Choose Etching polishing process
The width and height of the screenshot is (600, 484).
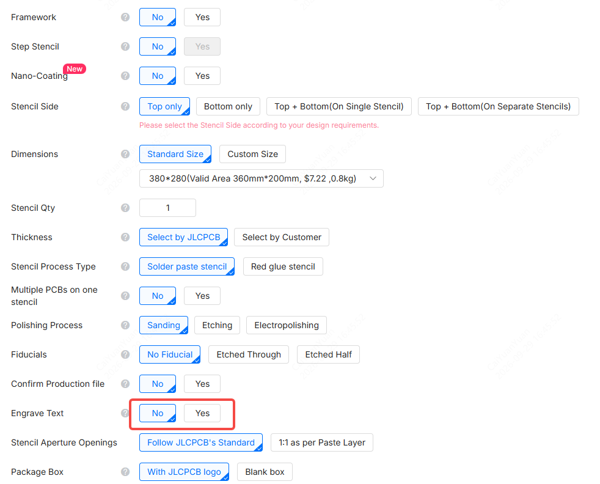coord(218,325)
